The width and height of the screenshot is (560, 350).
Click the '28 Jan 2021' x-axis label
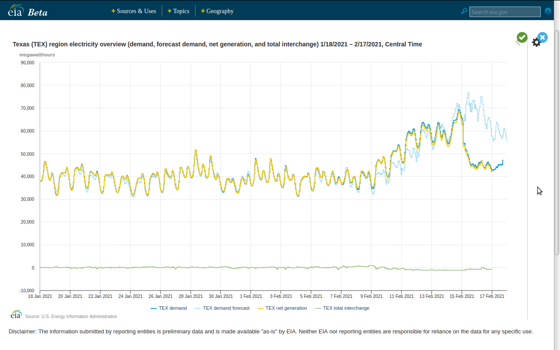[x=191, y=296]
